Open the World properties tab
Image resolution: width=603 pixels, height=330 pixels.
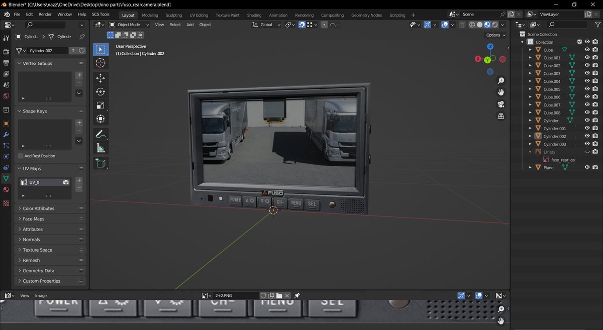click(x=6, y=96)
